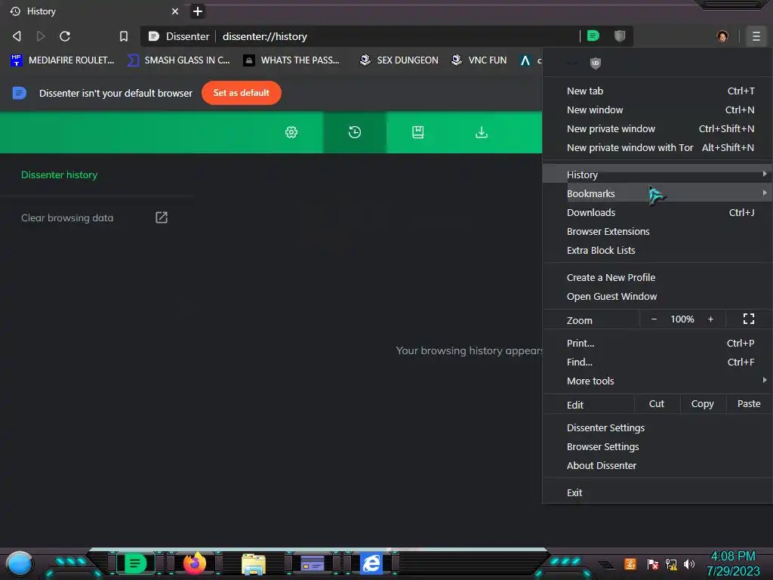Choose Find... from the menu

(x=658, y=362)
